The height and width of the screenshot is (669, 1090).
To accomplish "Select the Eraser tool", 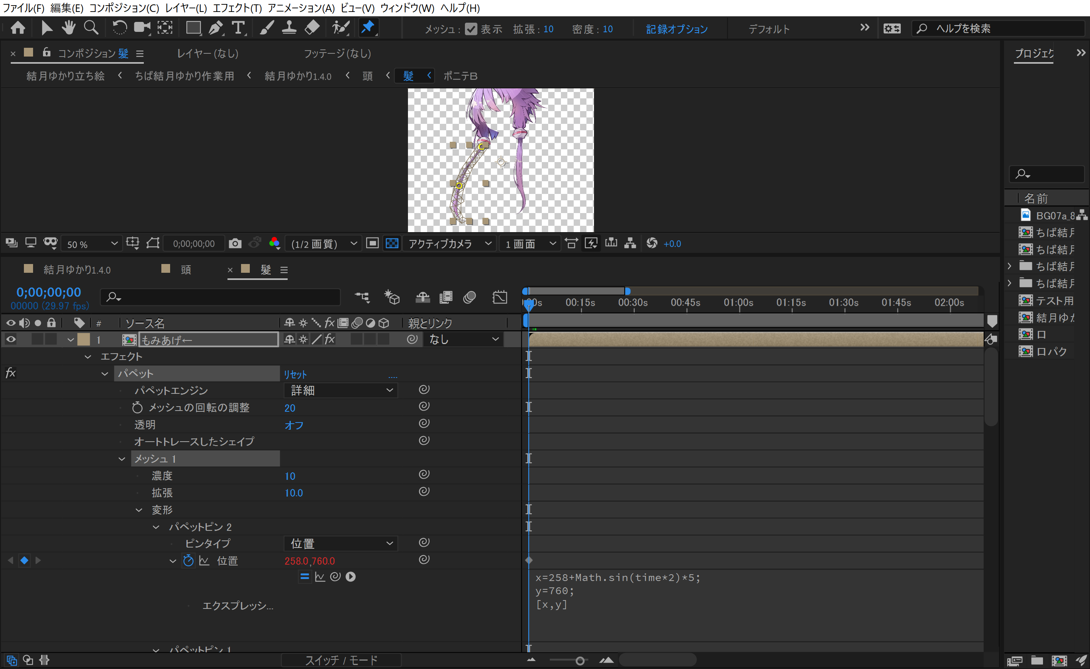I will coord(312,28).
